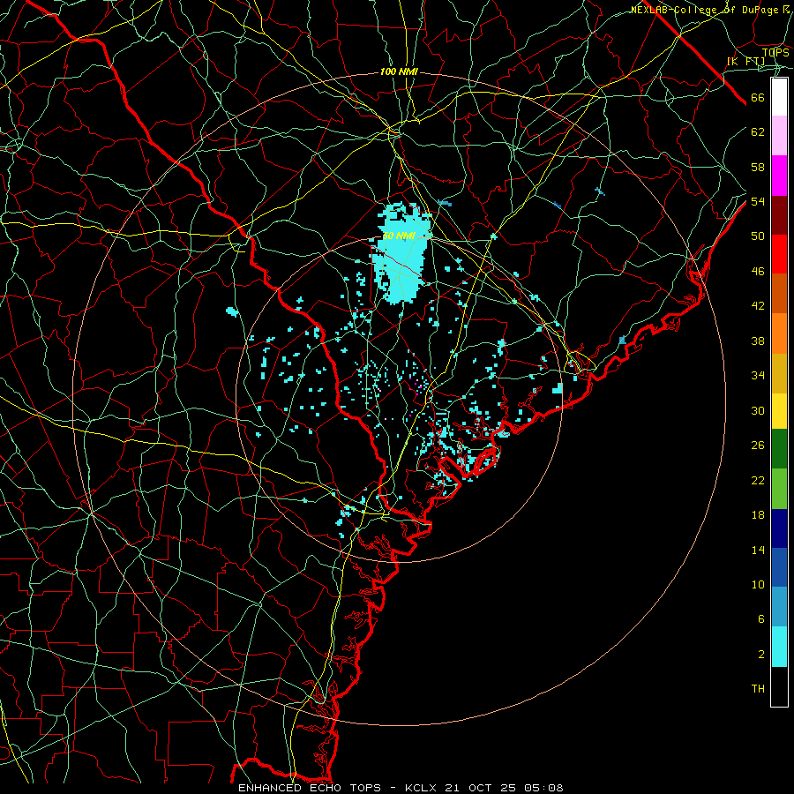Screen dimensions: 794x794
Task: Click the '38' scale label
Action: point(758,341)
